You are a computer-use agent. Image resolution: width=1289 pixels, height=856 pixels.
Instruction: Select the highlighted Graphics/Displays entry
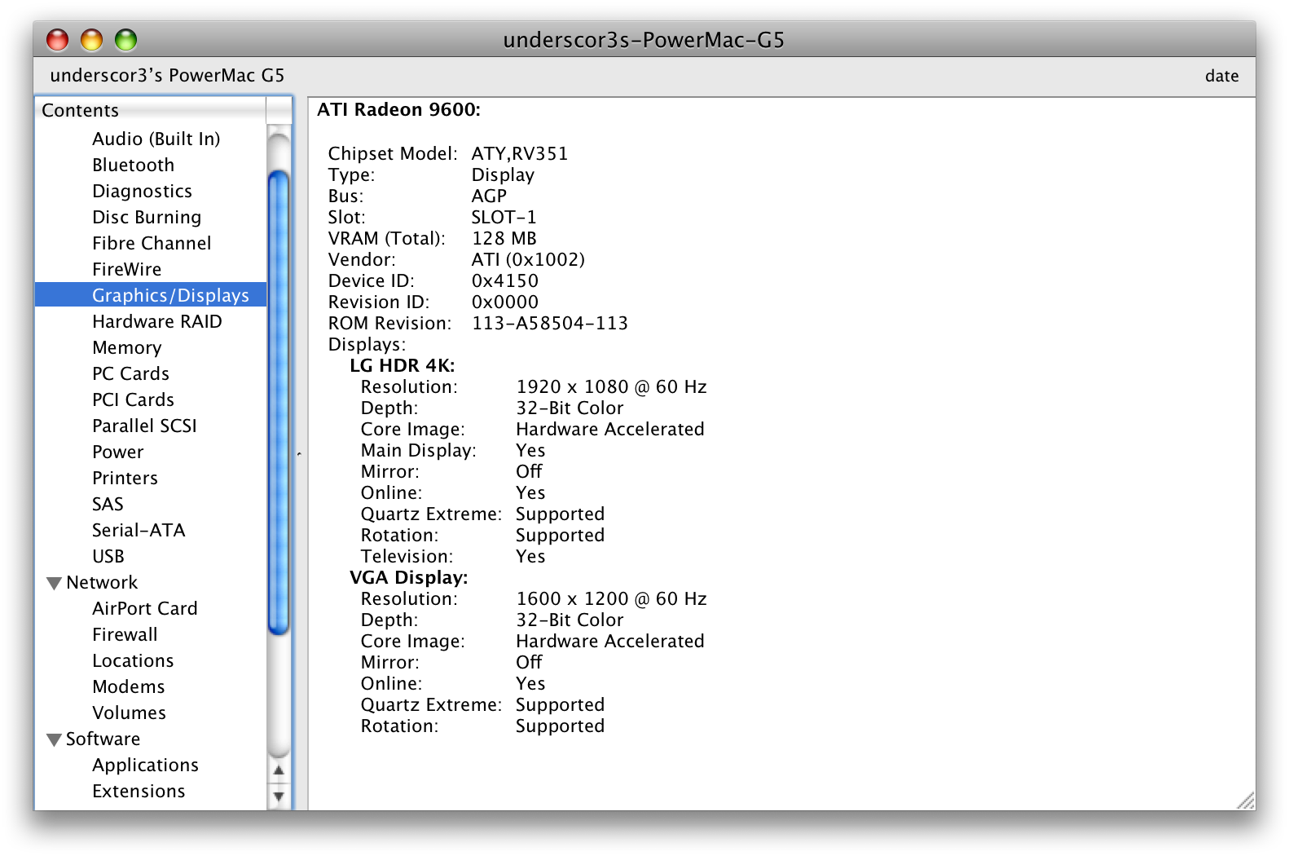point(151,295)
